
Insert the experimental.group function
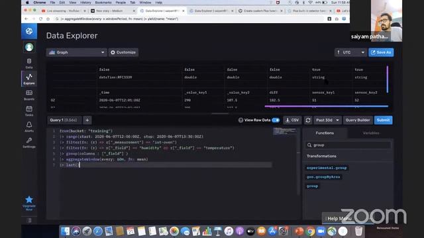[x=327, y=168]
